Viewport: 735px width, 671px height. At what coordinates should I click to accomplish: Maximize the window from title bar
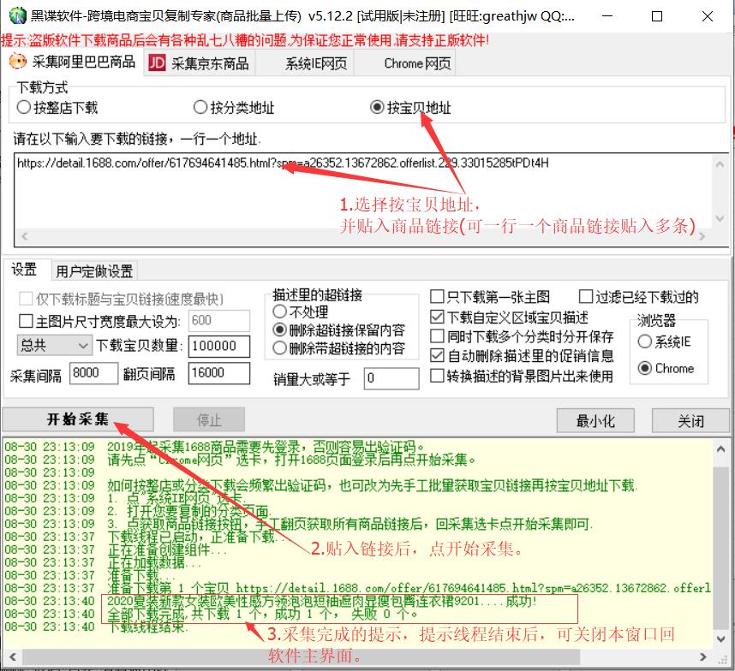tap(657, 16)
